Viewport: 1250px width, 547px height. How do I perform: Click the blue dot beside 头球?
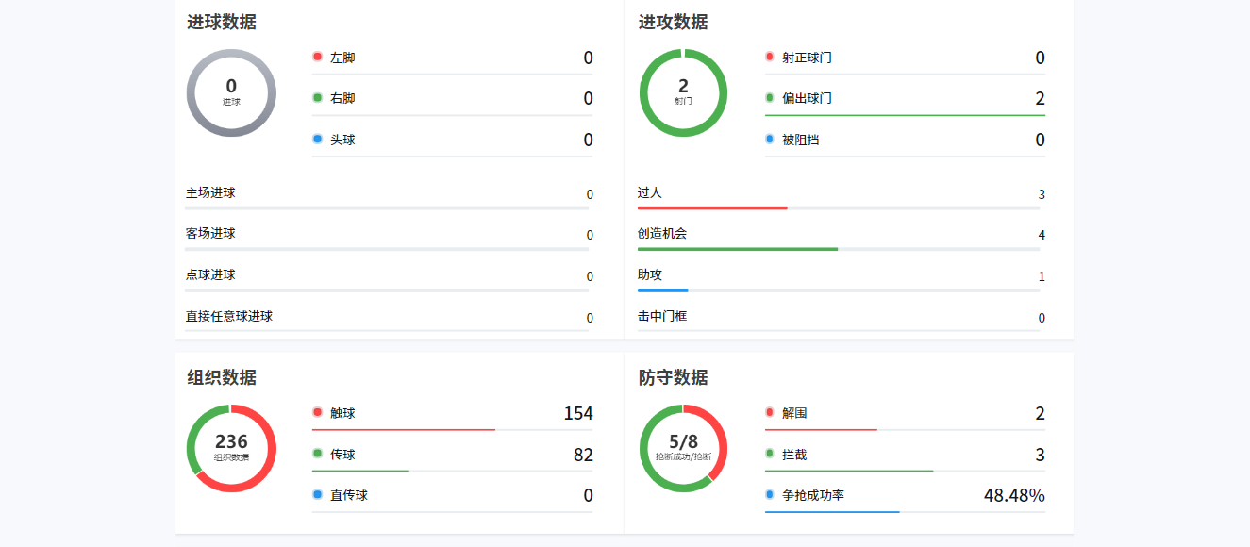[x=318, y=140]
